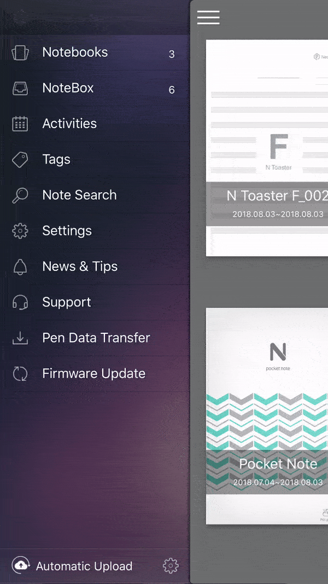The height and width of the screenshot is (584, 328).
Task: Open the N Toaster F_002 notebook cover
Action: tap(267, 148)
